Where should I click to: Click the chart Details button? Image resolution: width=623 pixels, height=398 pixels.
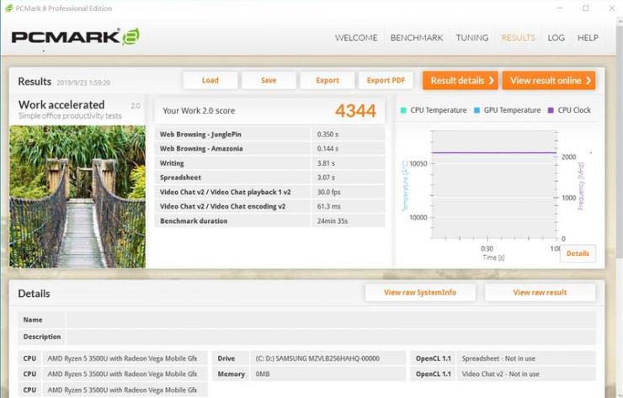pos(578,253)
